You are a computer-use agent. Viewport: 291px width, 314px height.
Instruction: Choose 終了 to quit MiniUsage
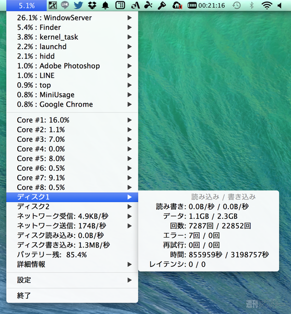[72, 296]
